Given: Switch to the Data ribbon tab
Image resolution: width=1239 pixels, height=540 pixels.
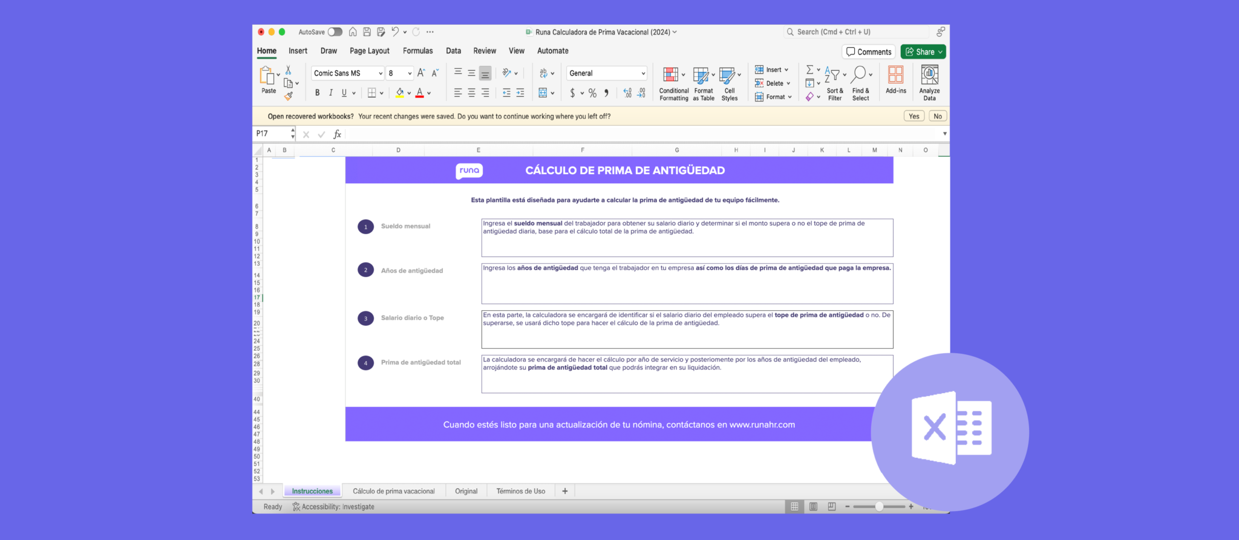Looking at the screenshot, I should tap(454, 51).
